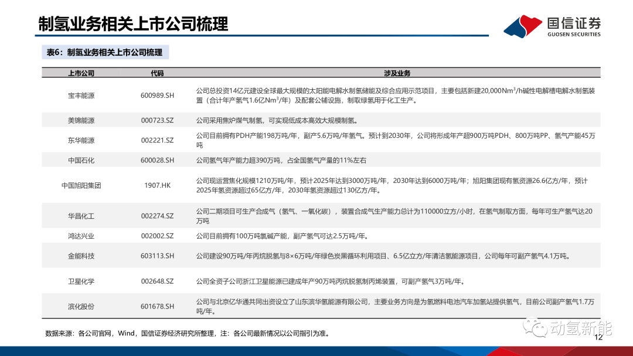The height and width of the screenshot is (356, 633).
Task: Select stock code 603113.SH
Action: [x=158, y=256]
